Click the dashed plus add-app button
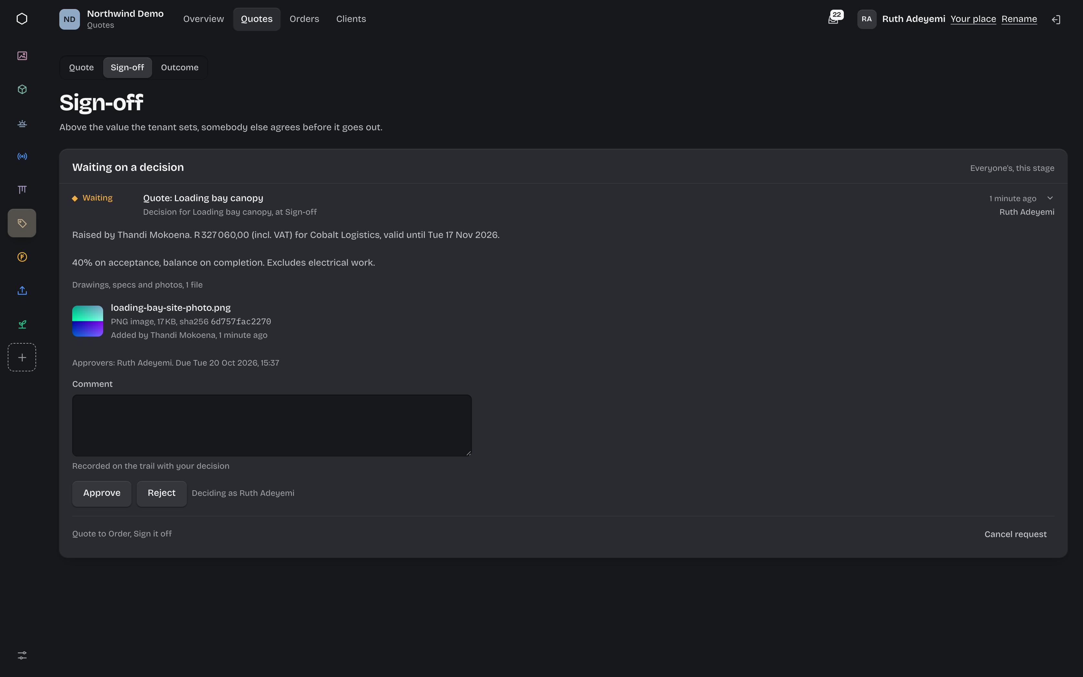 pyautogui.click(x=22, y=357)
